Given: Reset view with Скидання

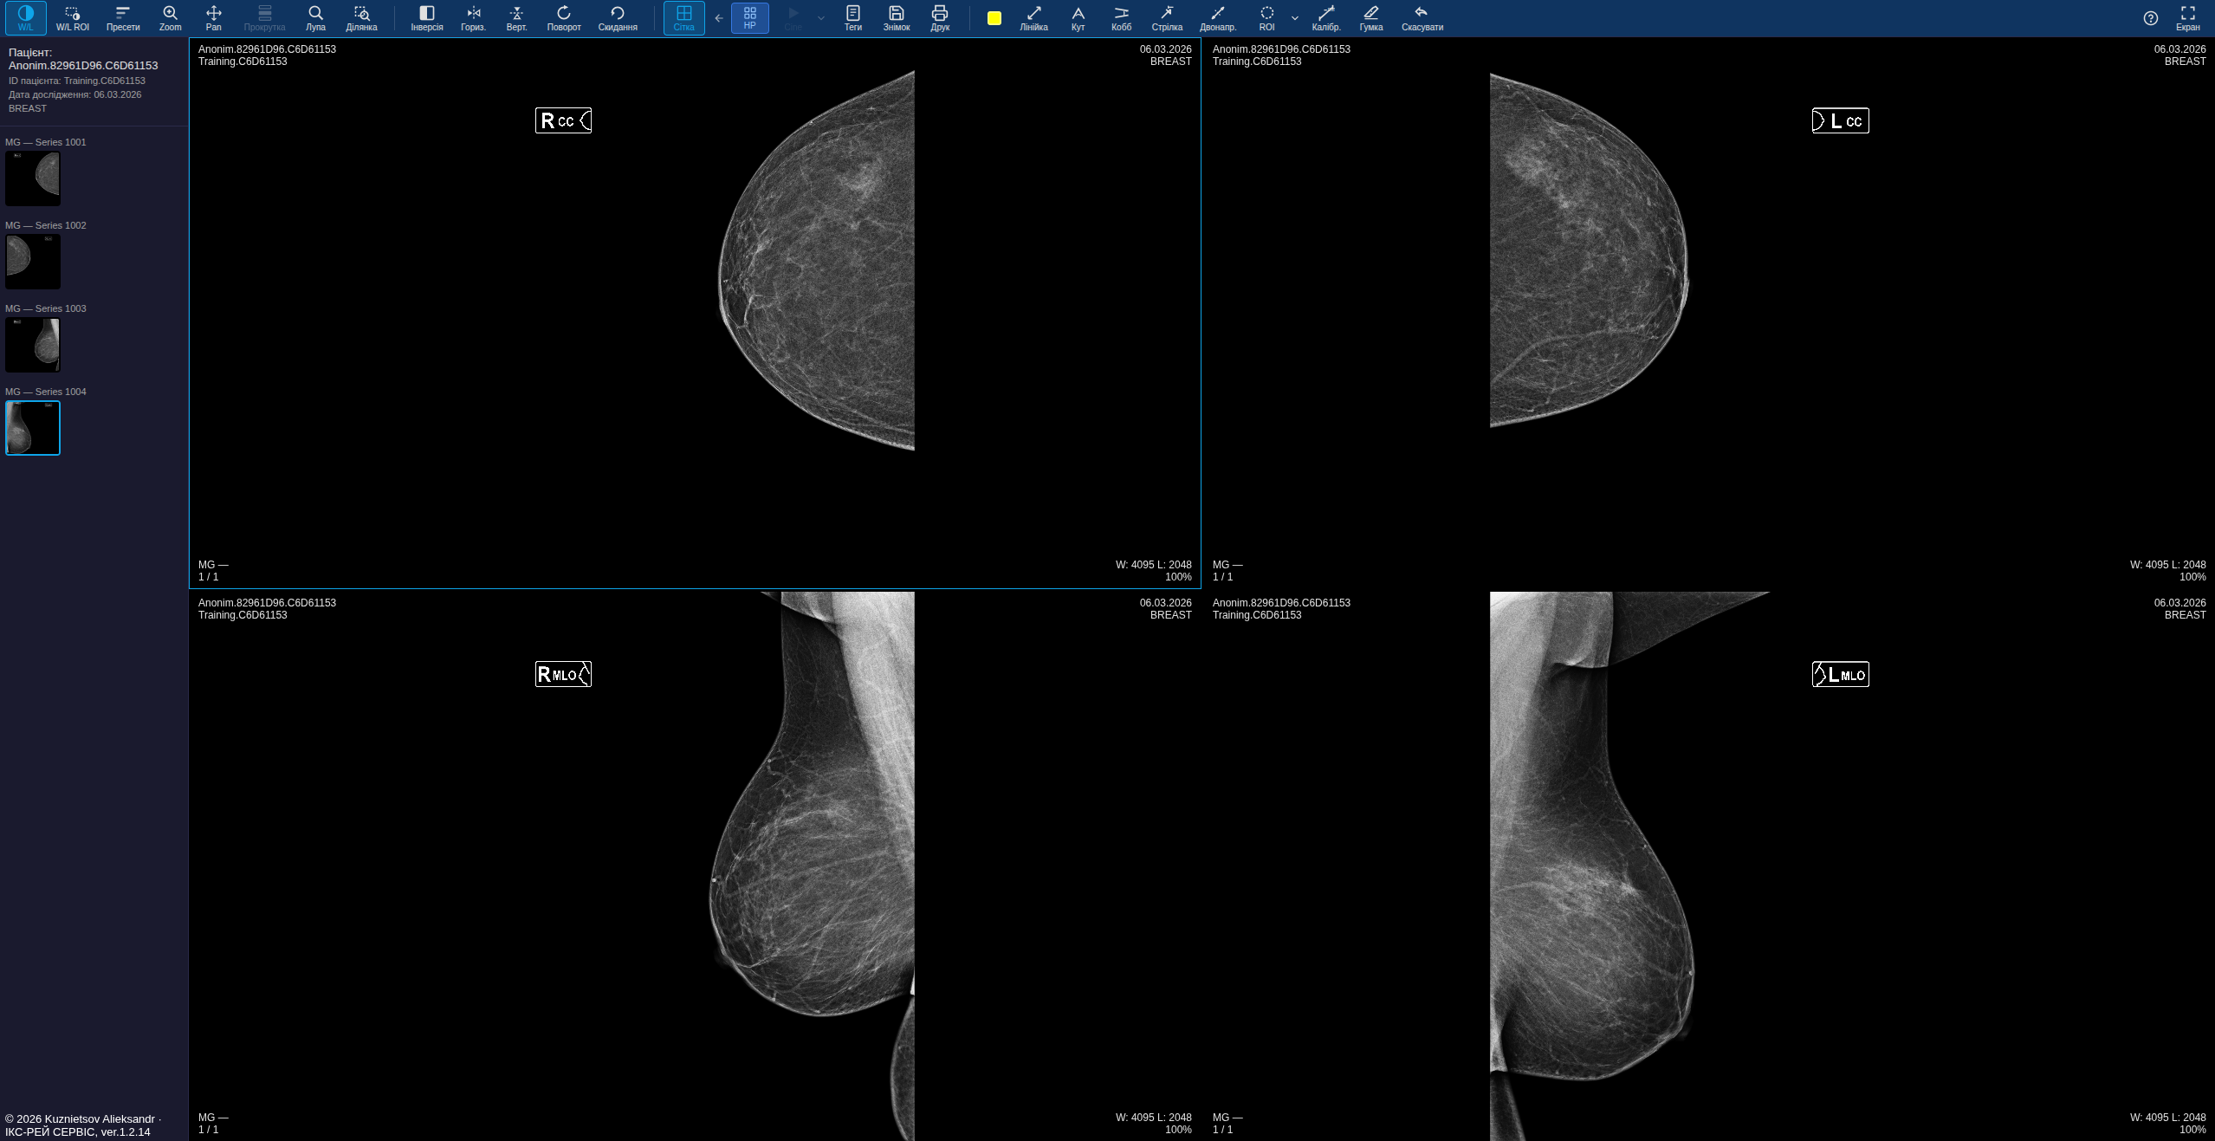Looking at the screenshot, I should pos(618,18).
